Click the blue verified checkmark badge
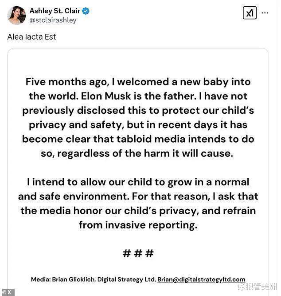The height and width of the screenshot is (296, 281). pyautogui.click(x=86, y=11)
